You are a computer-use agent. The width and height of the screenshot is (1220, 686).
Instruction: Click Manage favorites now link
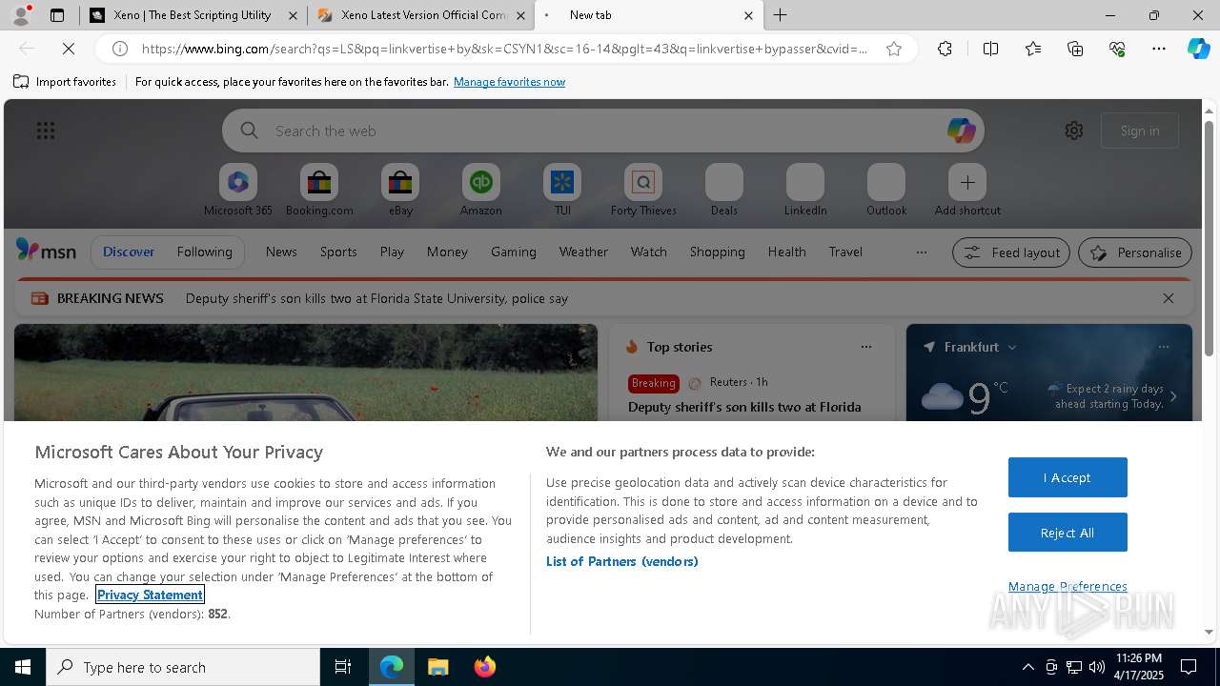click(509, 82)
